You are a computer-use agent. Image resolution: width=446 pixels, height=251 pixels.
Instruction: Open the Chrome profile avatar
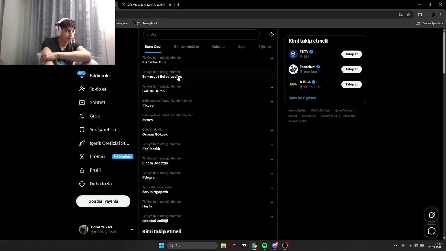click(x=432, y=15)
